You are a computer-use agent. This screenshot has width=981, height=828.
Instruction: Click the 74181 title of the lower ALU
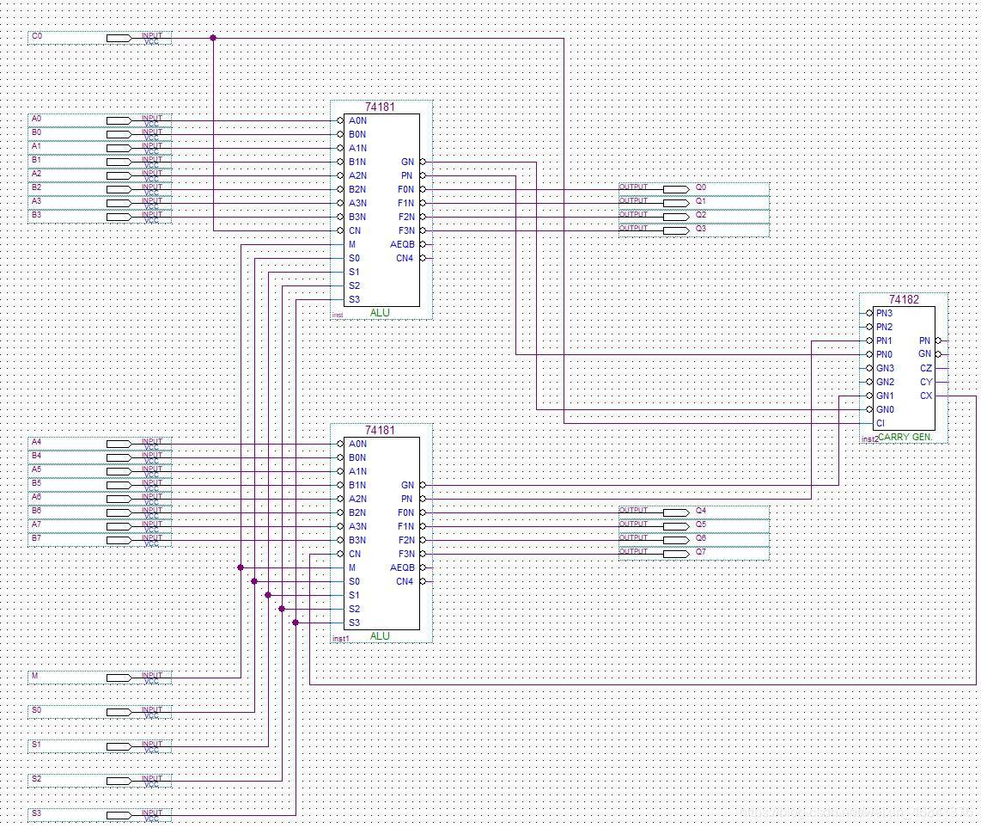(x=380, y=430)
